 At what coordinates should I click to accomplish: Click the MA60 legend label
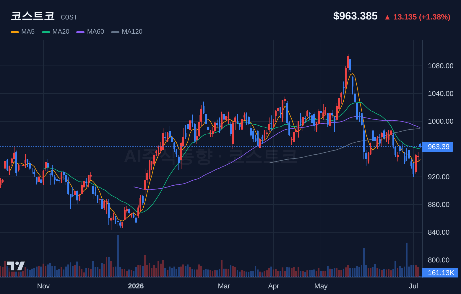(x=95, y=32)
